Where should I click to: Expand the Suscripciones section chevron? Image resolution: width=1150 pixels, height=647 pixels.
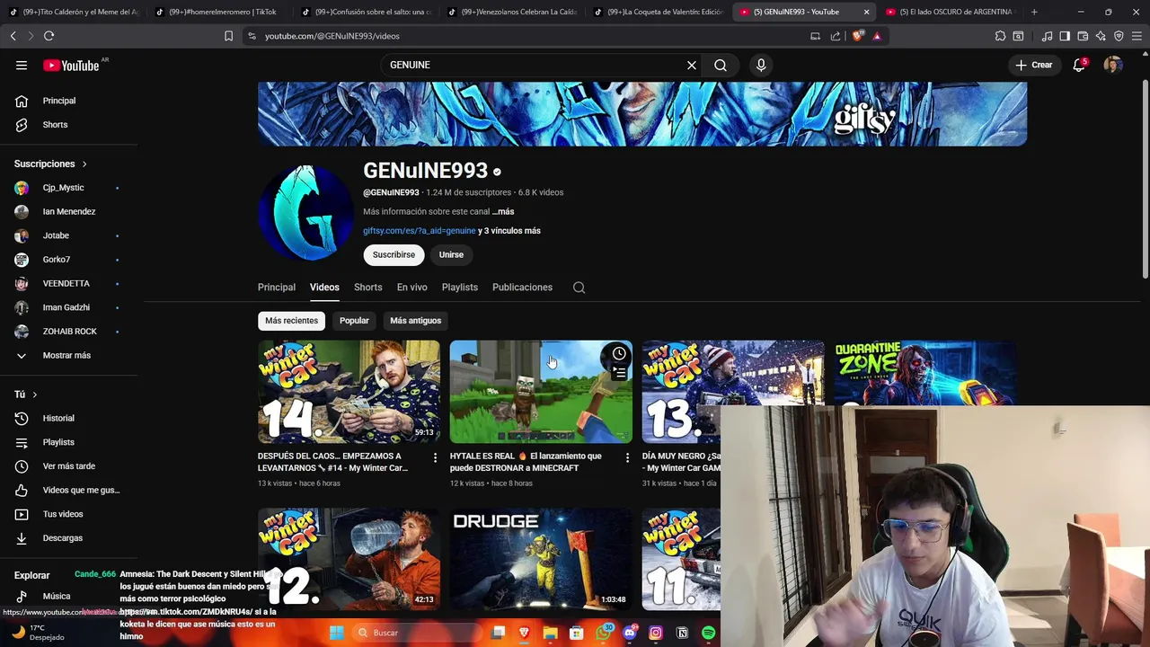tap(84, 164)
